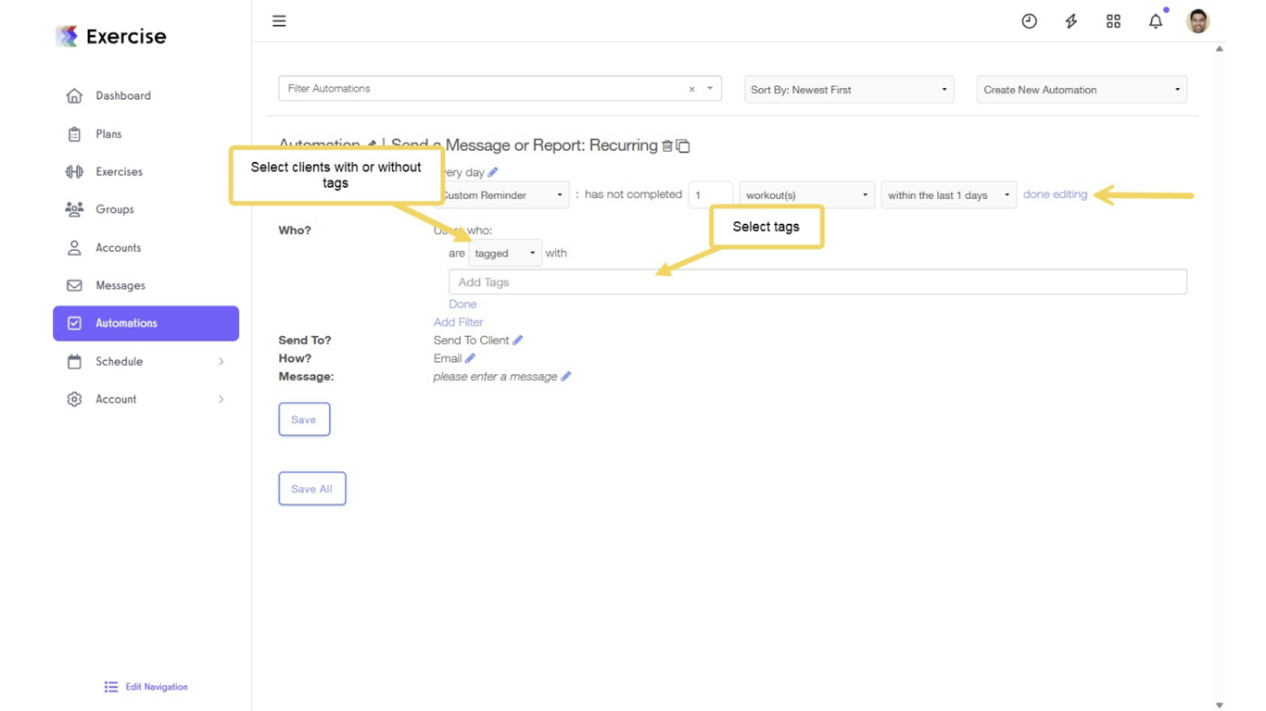Edit the Send To Client pencil icon
Viewport: 1266px width, 711px height.
coord(518,341)
